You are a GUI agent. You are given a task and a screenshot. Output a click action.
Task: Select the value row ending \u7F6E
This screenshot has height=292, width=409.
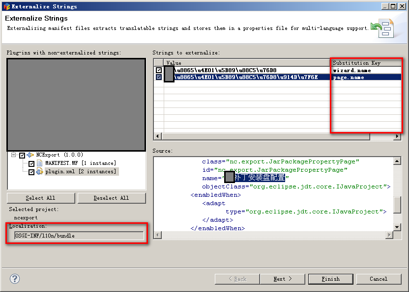pyautogui.click(x=246, y=78)
